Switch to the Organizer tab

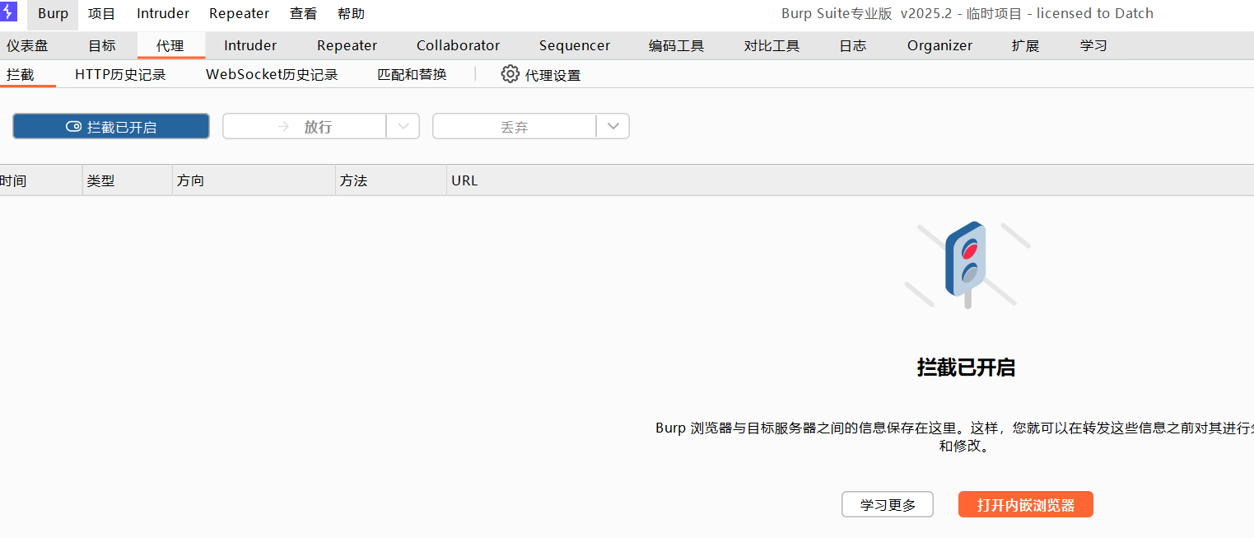pyautogui.click(x=939, y=46)
